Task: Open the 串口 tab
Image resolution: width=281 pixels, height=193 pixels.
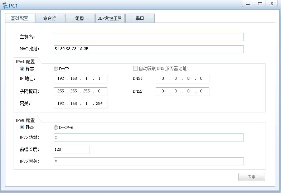Action: click(140, 18)
